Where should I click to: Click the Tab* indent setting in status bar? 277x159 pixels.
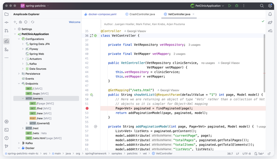(x=259, y=154)
